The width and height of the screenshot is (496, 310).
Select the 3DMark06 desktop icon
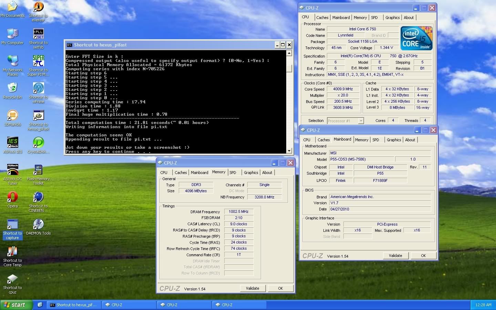coord(12,115)
